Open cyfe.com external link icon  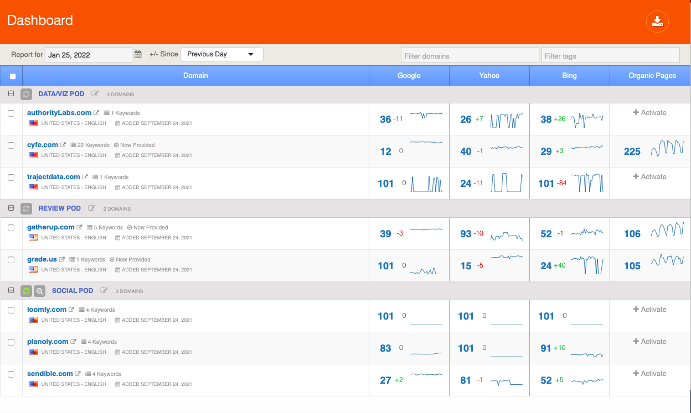63,145
